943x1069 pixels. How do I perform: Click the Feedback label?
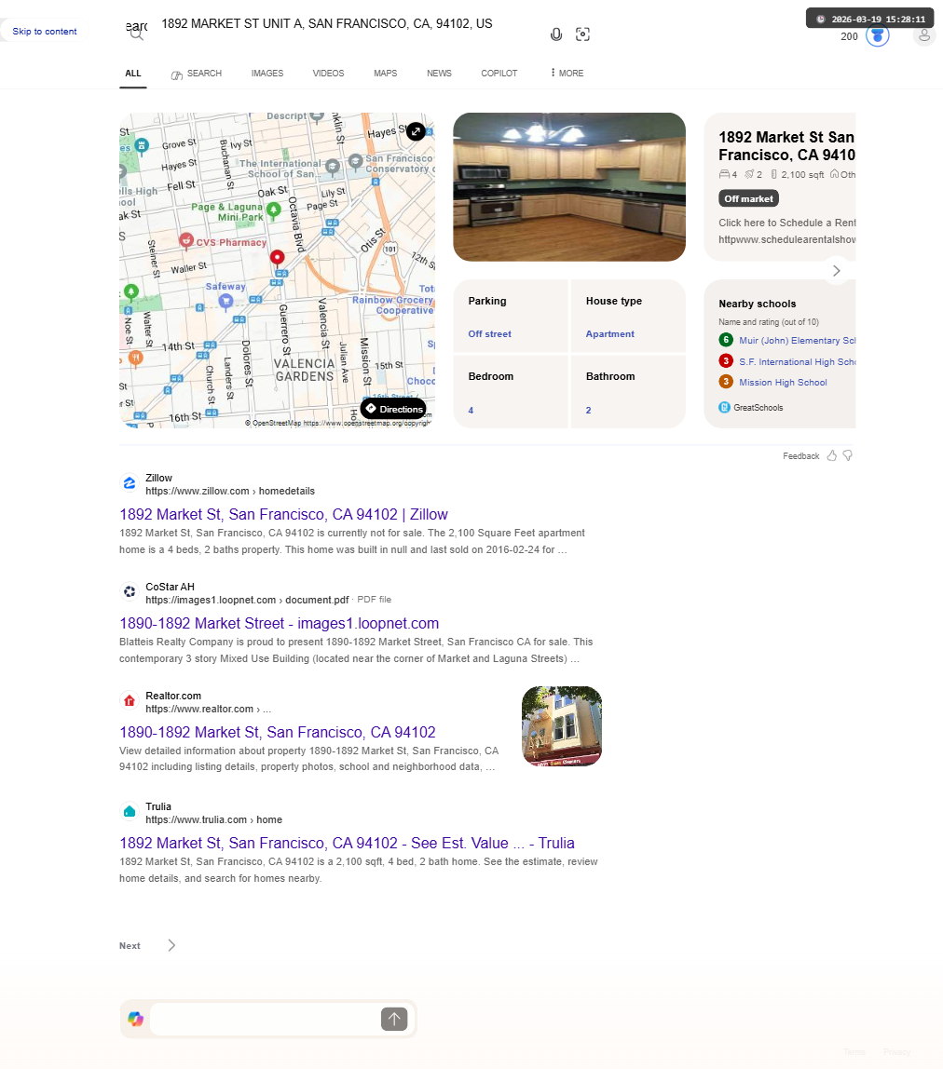tap(801, 456)
